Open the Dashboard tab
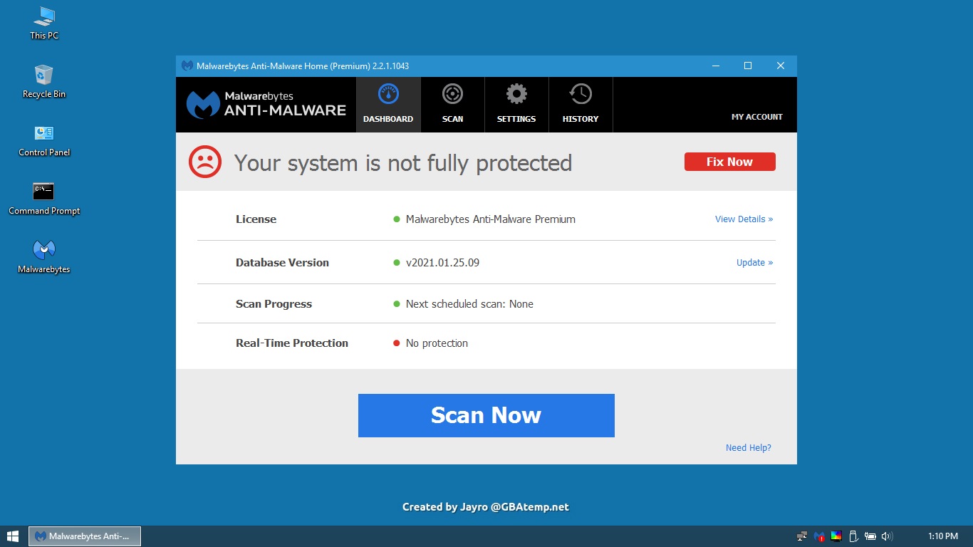The width and height of the screenshot is (973, 547). pos(388,105)
